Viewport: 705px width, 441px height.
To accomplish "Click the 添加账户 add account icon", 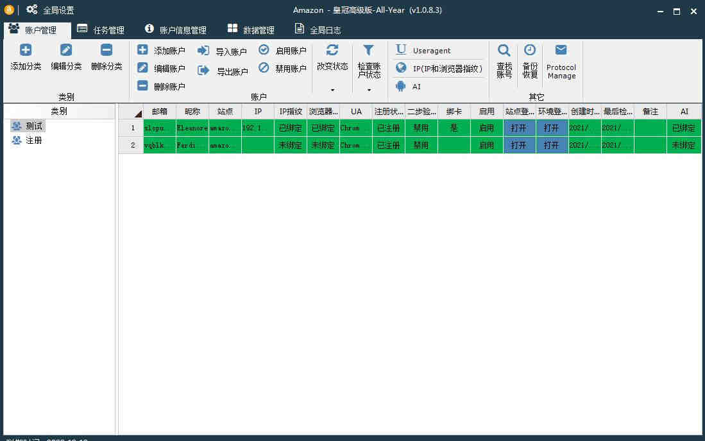I will pos(142,50).
